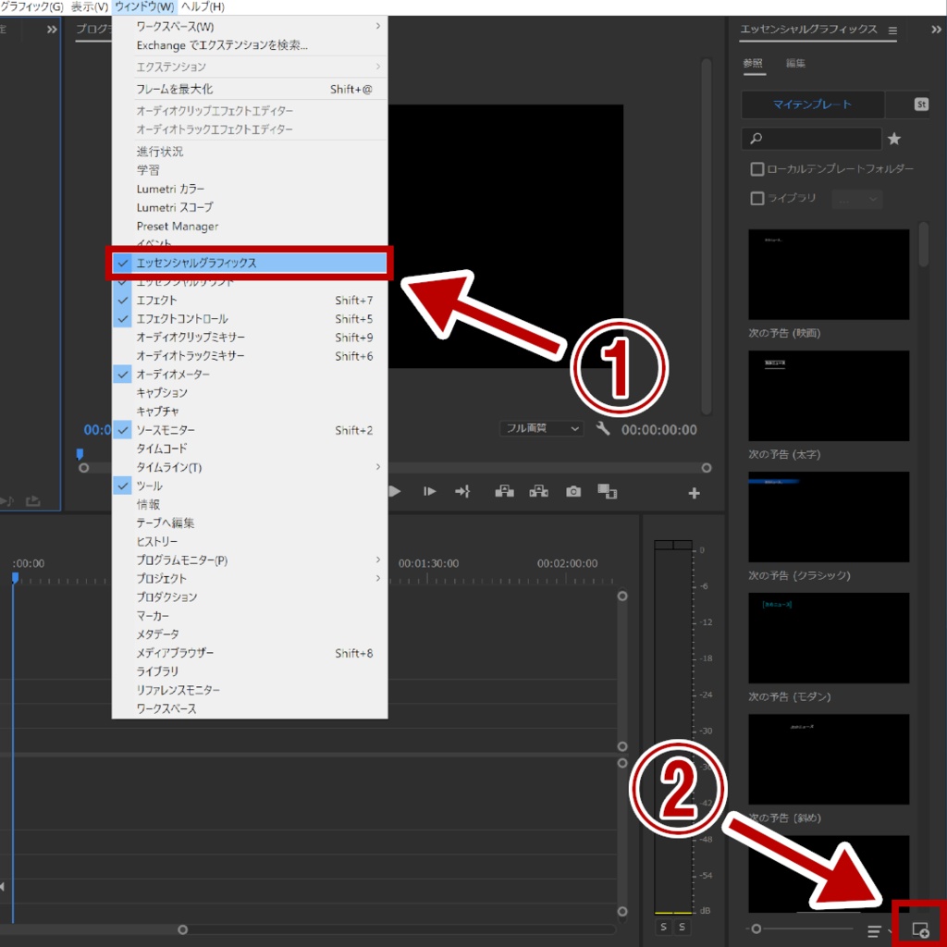The width and height of the screenshot is (947, 947).
Task: Click the star icon beside the search field
Action: pyautogui.click(x=893, y=138)
